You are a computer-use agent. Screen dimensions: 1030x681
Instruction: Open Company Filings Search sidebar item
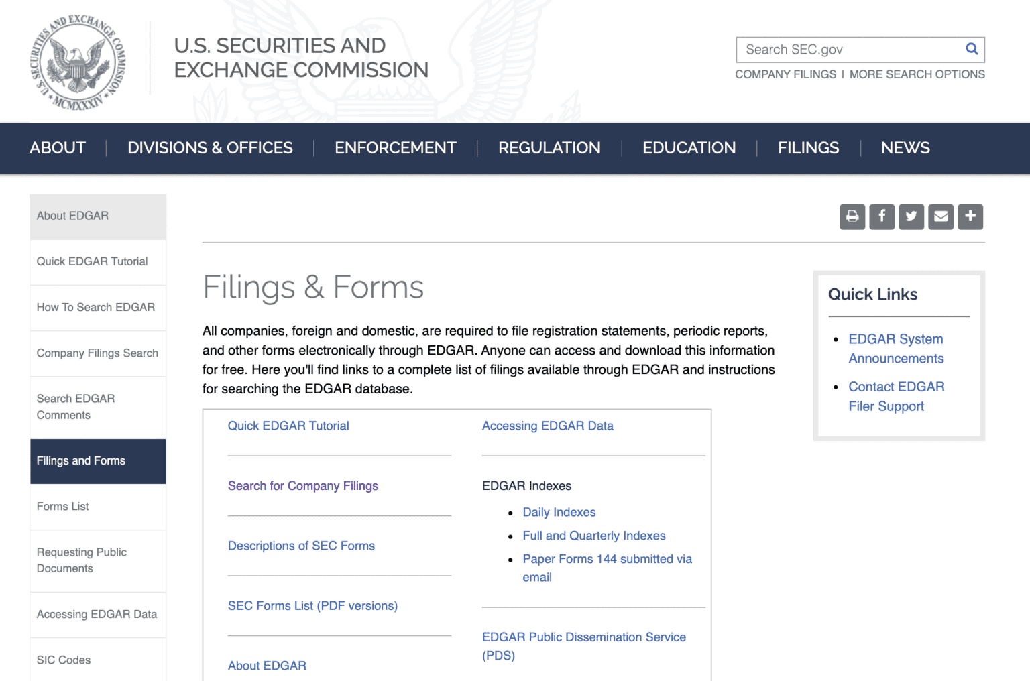pos(98,353)
